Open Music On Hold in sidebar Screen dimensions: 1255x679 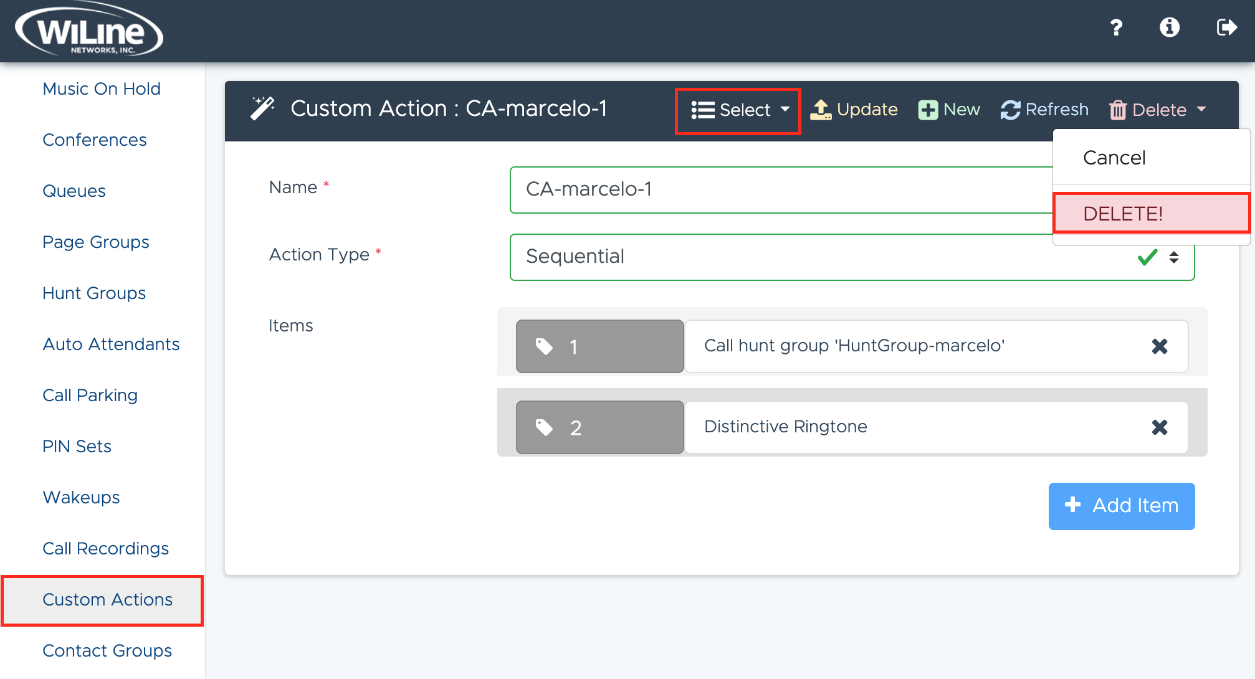[102, 89]
